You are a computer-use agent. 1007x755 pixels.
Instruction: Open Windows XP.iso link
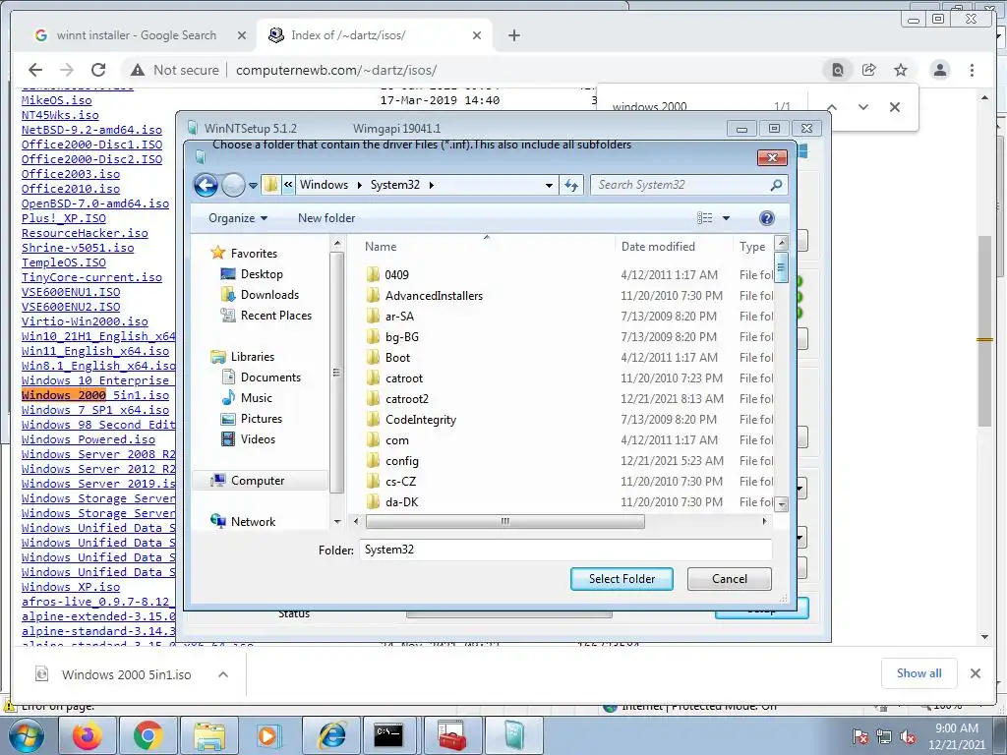[x=71, y=587]
